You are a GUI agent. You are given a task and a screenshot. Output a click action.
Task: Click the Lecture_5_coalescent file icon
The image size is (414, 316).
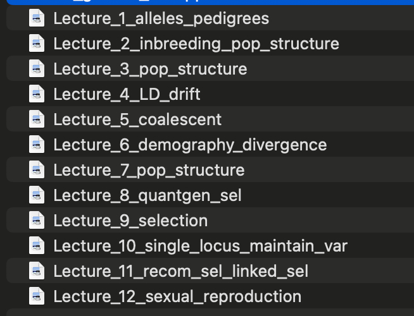click(x=37, y=119)
